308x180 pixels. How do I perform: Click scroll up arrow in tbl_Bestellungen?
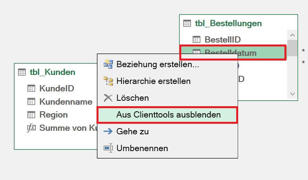pos(292,35)
